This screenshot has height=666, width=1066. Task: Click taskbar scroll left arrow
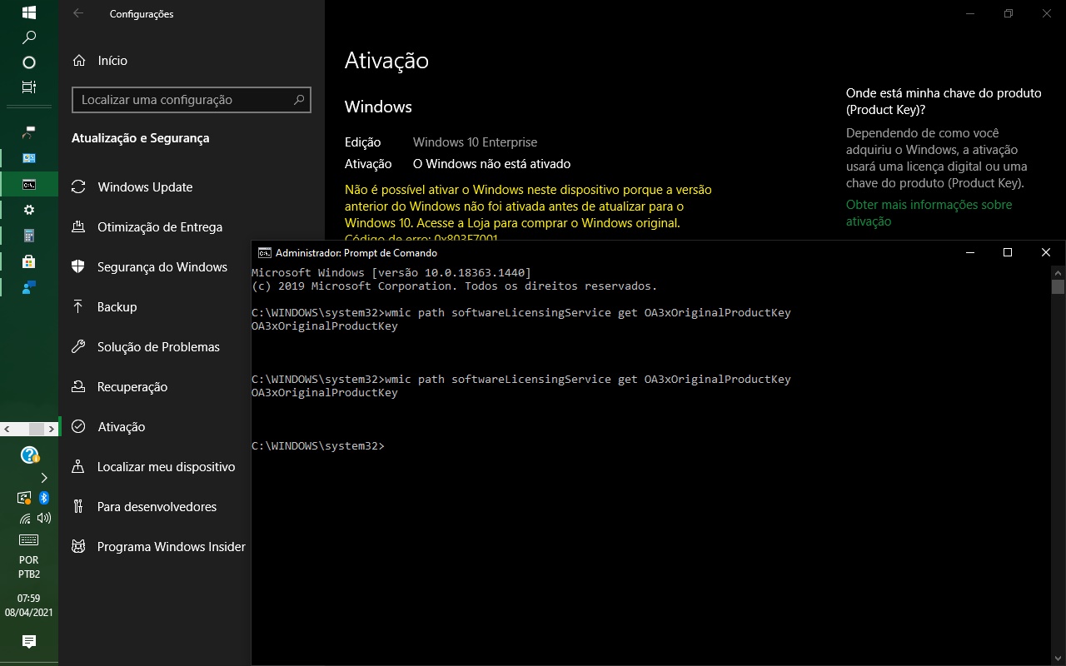pos(7,429)
